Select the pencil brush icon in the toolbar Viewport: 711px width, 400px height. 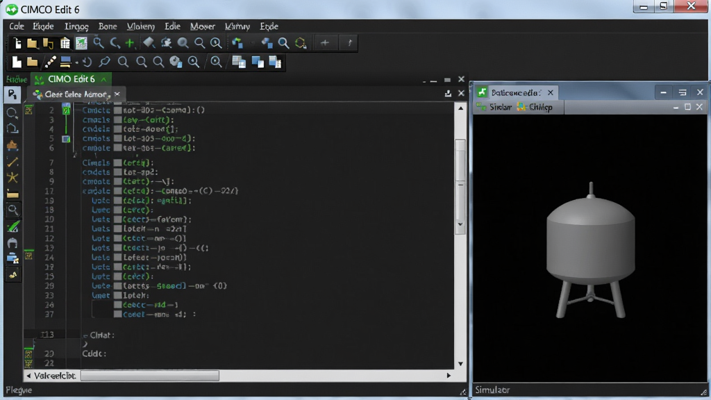tap(50, 62)
